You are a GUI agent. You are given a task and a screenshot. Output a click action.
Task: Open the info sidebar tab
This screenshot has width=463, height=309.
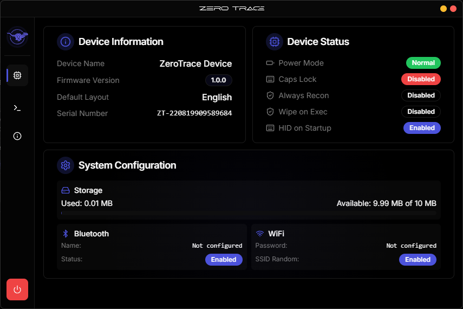[17, 136]
